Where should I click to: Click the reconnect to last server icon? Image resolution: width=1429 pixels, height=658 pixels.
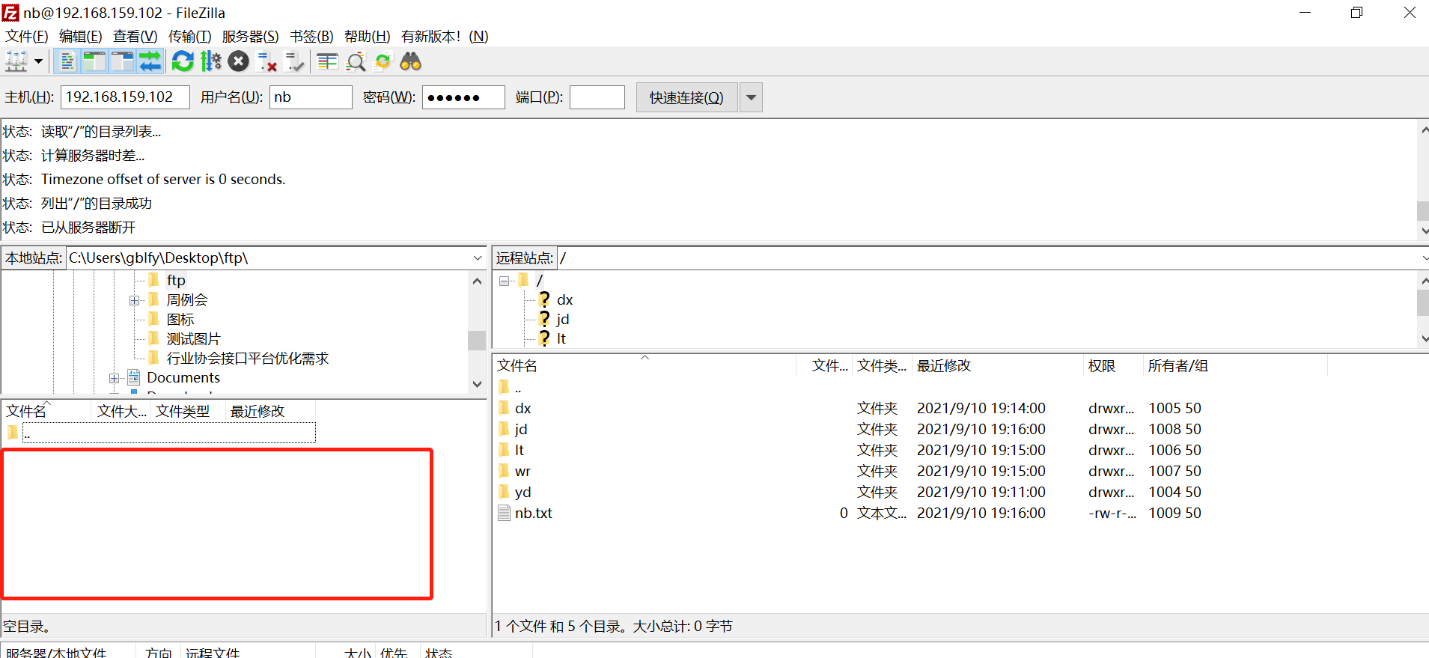pyautogui.click(x=295, y=61)
